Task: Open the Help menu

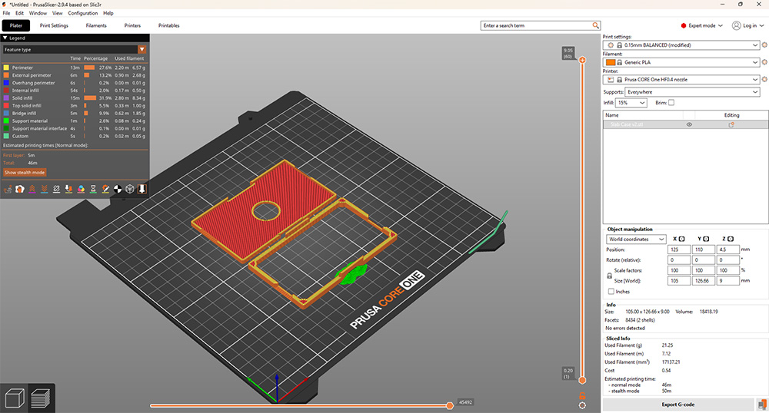Action: [x=108, y=13]
